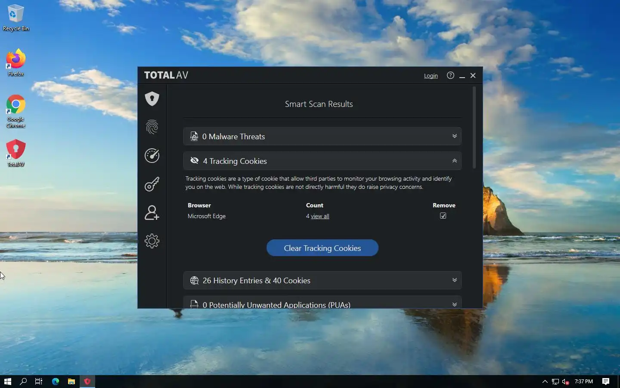Click TotalAV taskbar icon

87,382
